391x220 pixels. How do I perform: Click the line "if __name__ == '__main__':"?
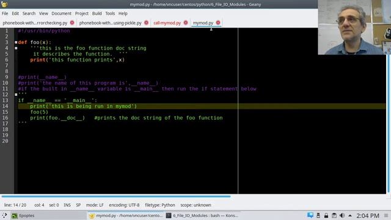[x=57, y=100]
